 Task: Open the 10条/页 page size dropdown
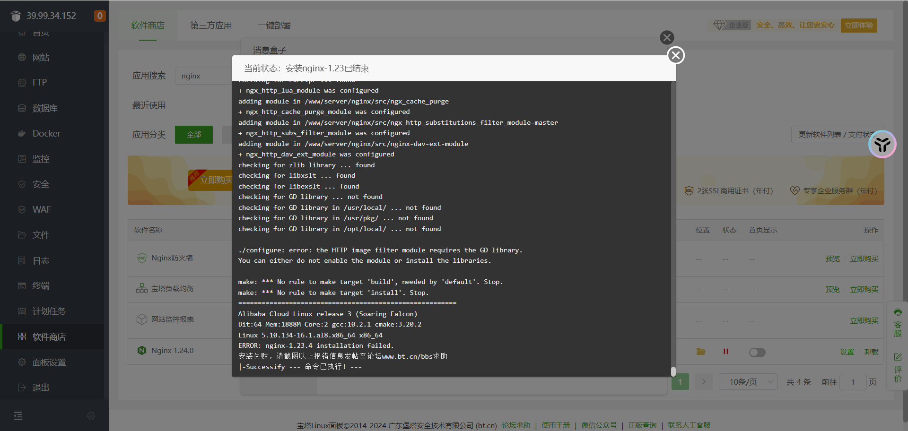(748, 382)
